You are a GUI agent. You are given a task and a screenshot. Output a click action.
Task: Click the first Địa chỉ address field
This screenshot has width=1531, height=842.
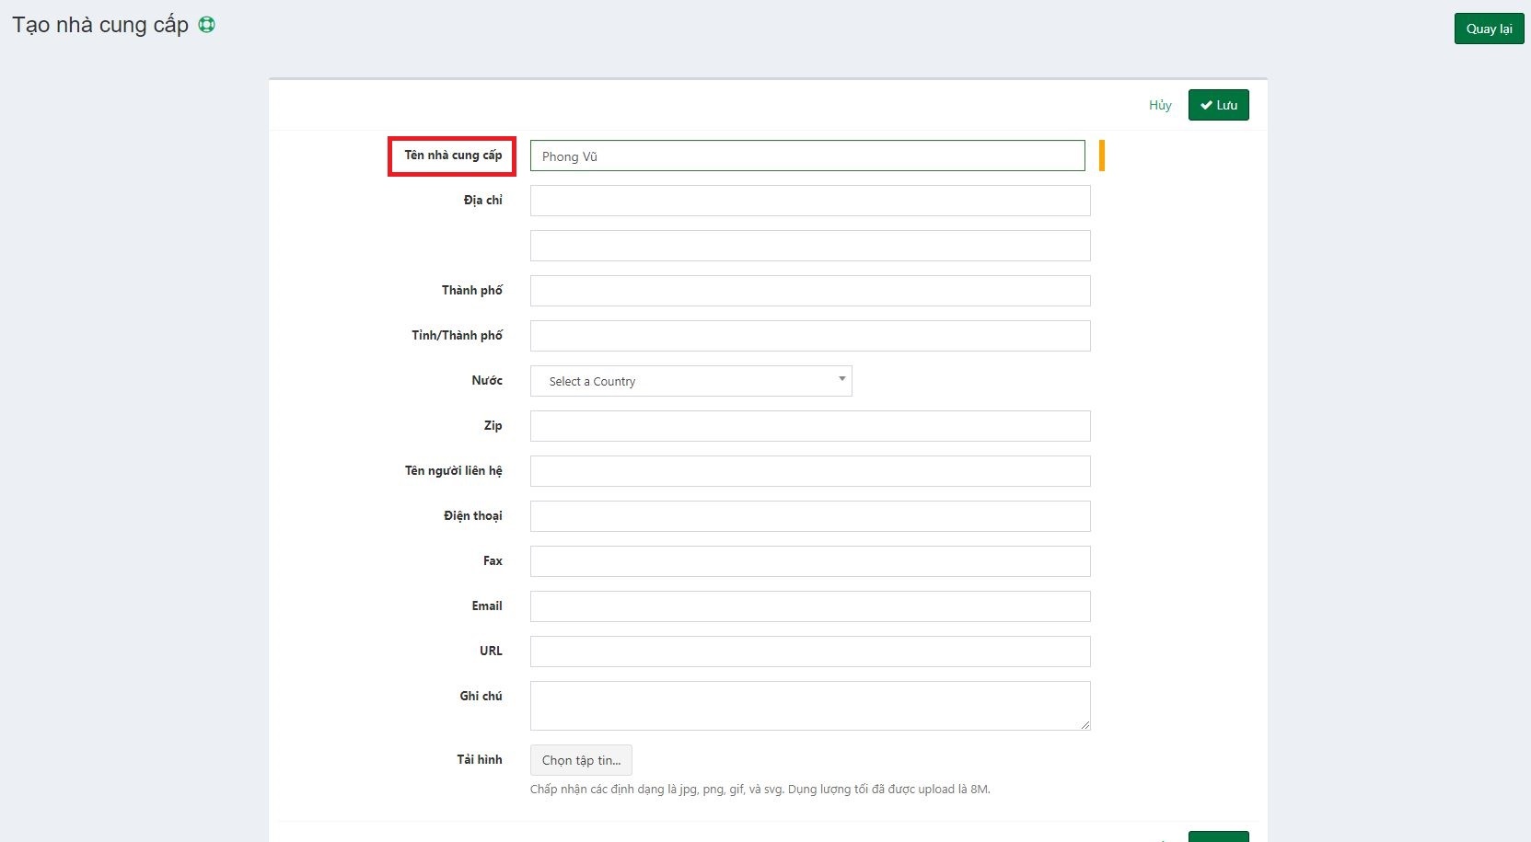point(809,201)
